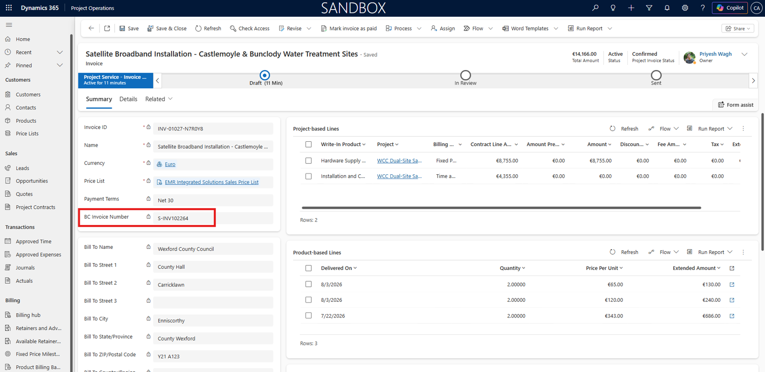Open the Amount column header menu

click(x=599, y=144)
